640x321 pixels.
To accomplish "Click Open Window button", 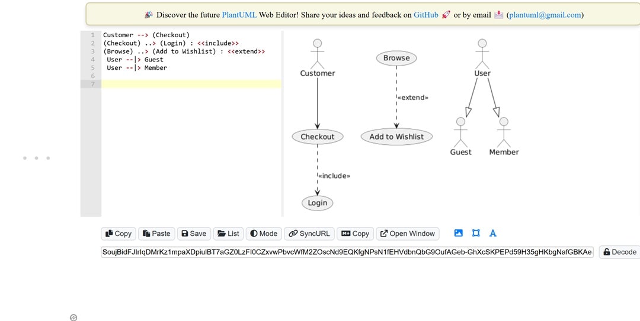I will [407, 234].
